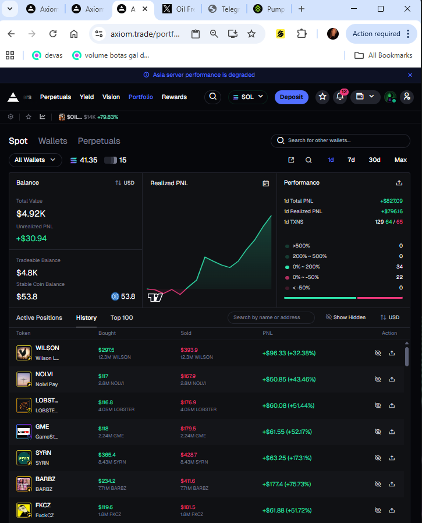Viewport: 422px width, 523px height.
Task: Open the Axiom search icon in navbar
Action: click(212, 97)
